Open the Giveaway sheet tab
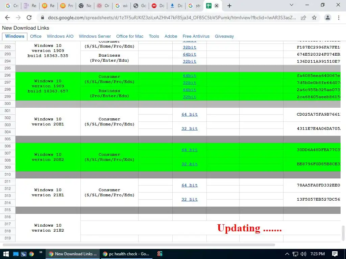This screenshot has width=346, height=259. pos(224,36)
